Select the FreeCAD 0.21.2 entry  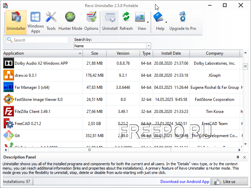[x=28, y=123]
